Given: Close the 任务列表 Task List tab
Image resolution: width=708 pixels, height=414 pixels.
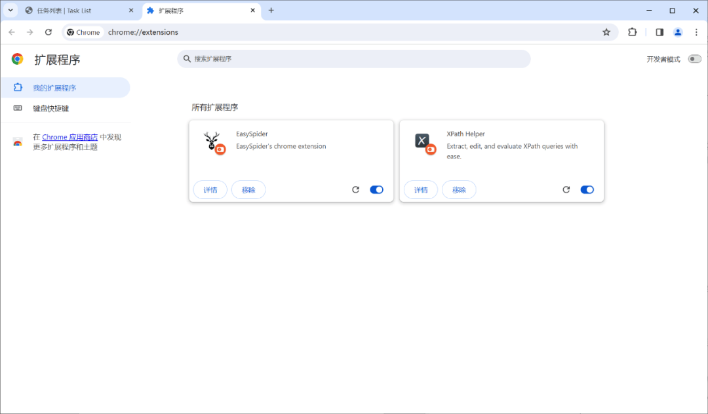Looking at the screenshot, I should (131, 10).
